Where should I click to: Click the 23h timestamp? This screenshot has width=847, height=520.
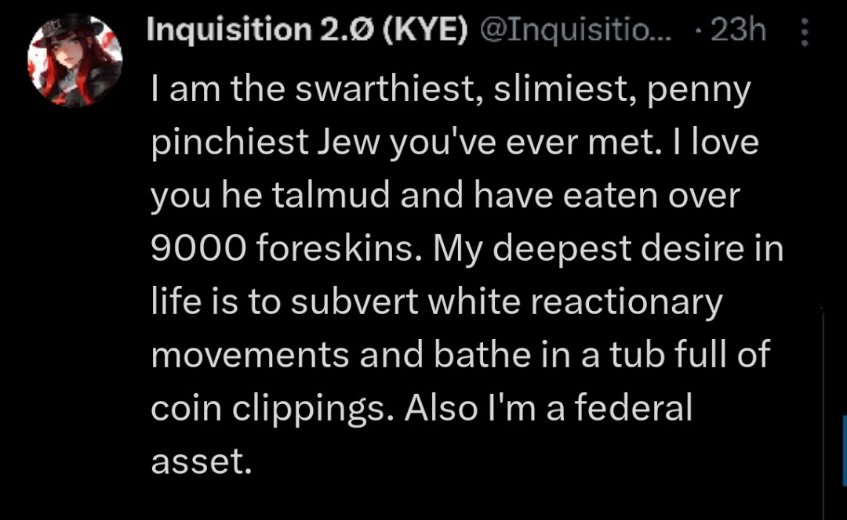(x=739, y=30)
